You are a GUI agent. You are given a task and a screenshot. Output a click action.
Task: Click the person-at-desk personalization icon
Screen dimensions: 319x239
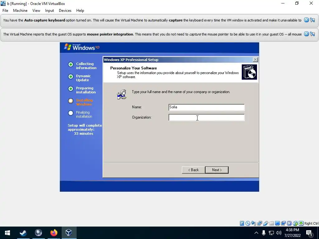pyautogui.click(x=122, y=95)
